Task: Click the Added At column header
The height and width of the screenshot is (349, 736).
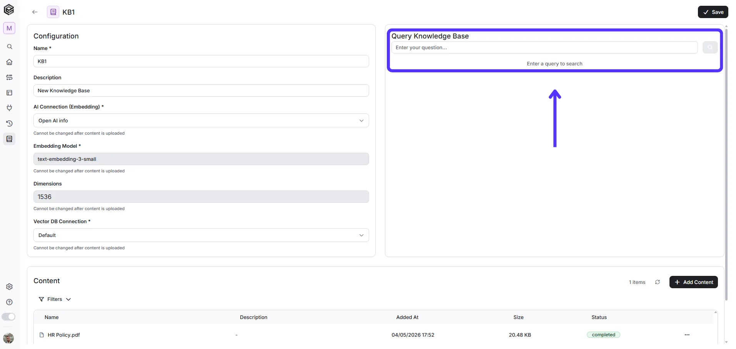Action: tap(407, 317)
